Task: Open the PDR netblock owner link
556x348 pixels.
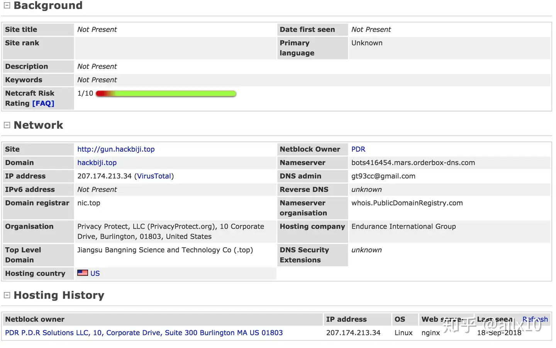Action: [x=358, y=149]
